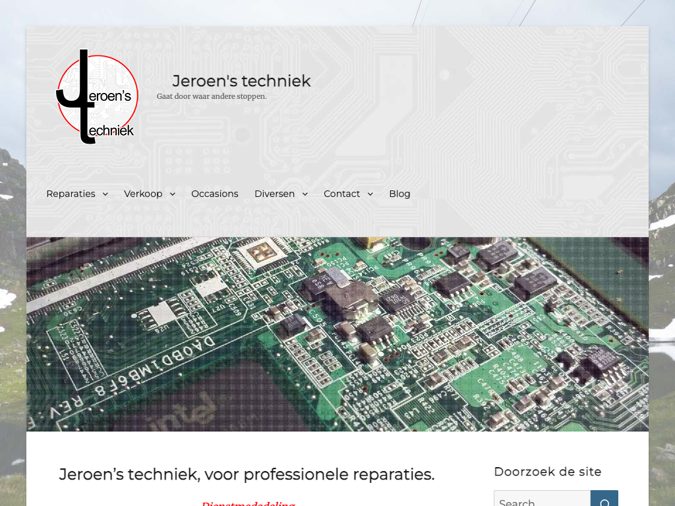
Task: Focus the Search input field
Action: point(542,499)
